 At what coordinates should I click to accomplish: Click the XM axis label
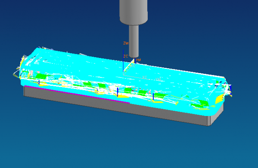point(158,79)
